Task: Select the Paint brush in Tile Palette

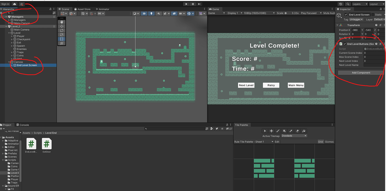Action: 278,131
